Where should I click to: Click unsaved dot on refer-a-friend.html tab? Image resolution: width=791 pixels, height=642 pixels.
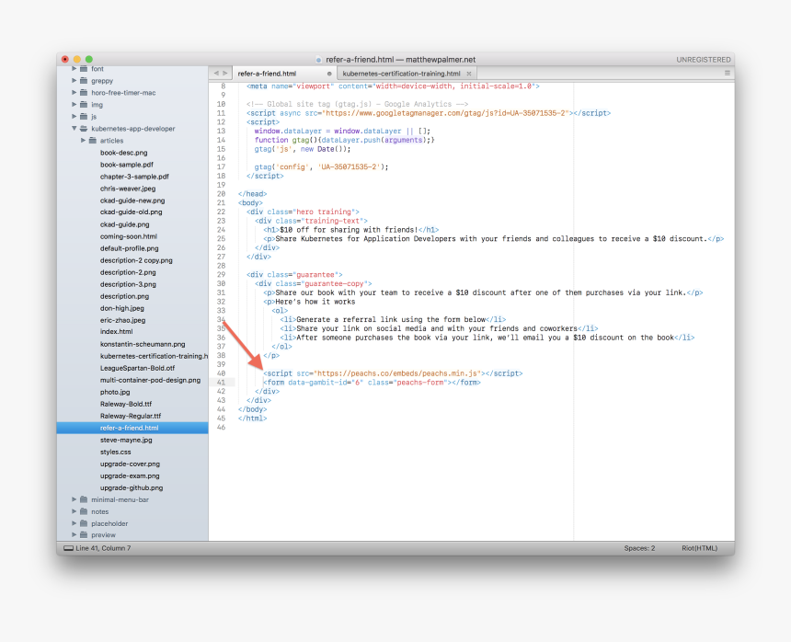tap(329, 74)
